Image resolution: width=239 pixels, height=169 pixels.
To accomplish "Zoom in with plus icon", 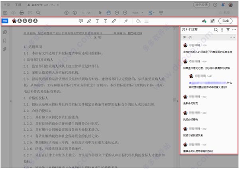I will pos(125,13).
